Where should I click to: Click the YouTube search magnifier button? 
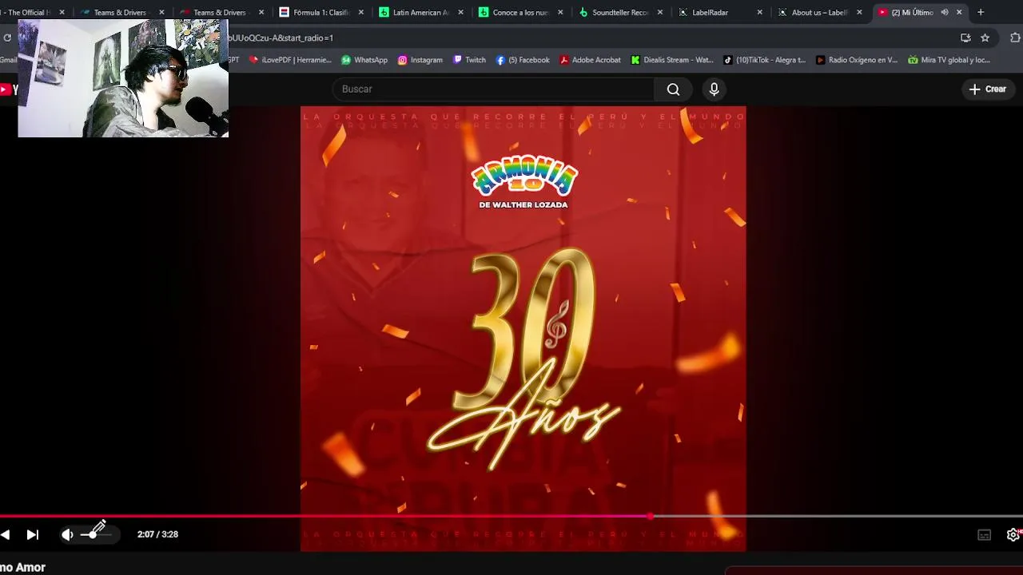tap(674, 89)
